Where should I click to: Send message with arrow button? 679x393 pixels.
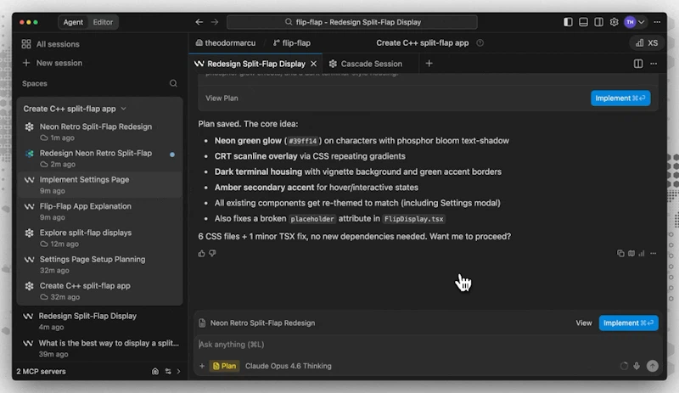[x=652, y=366]
